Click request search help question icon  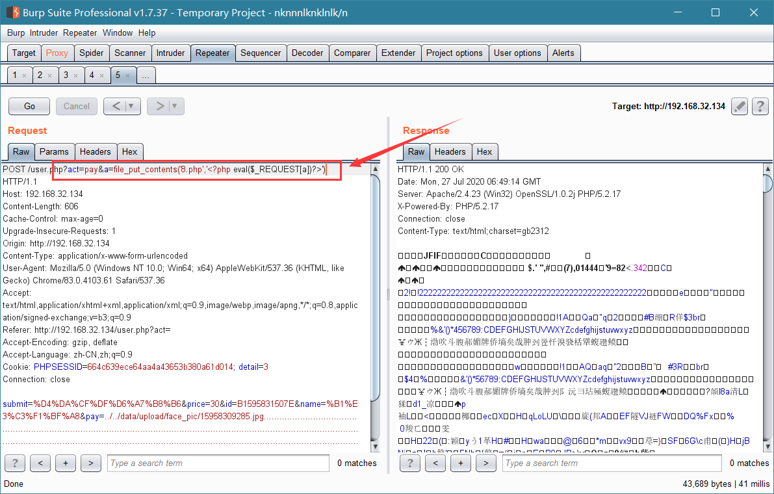(x=15, y=463)
